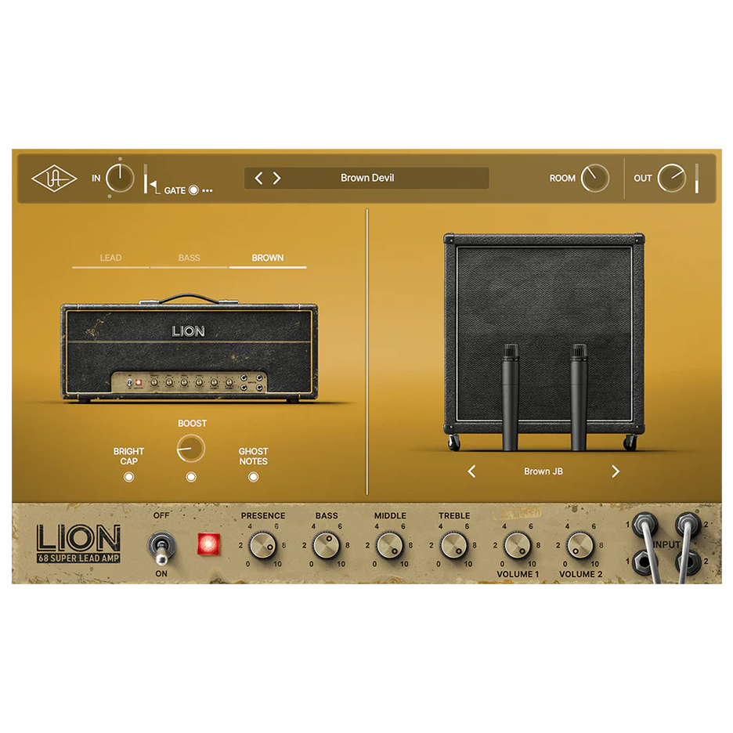This screenshot has width=733, height=733.
Task: Click the input level meter bar
Action: 146,178
